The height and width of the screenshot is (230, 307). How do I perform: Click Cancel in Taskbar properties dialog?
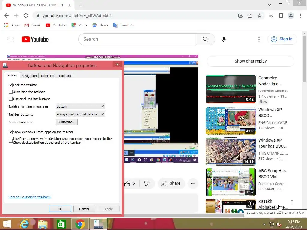[x=84, y=209]
